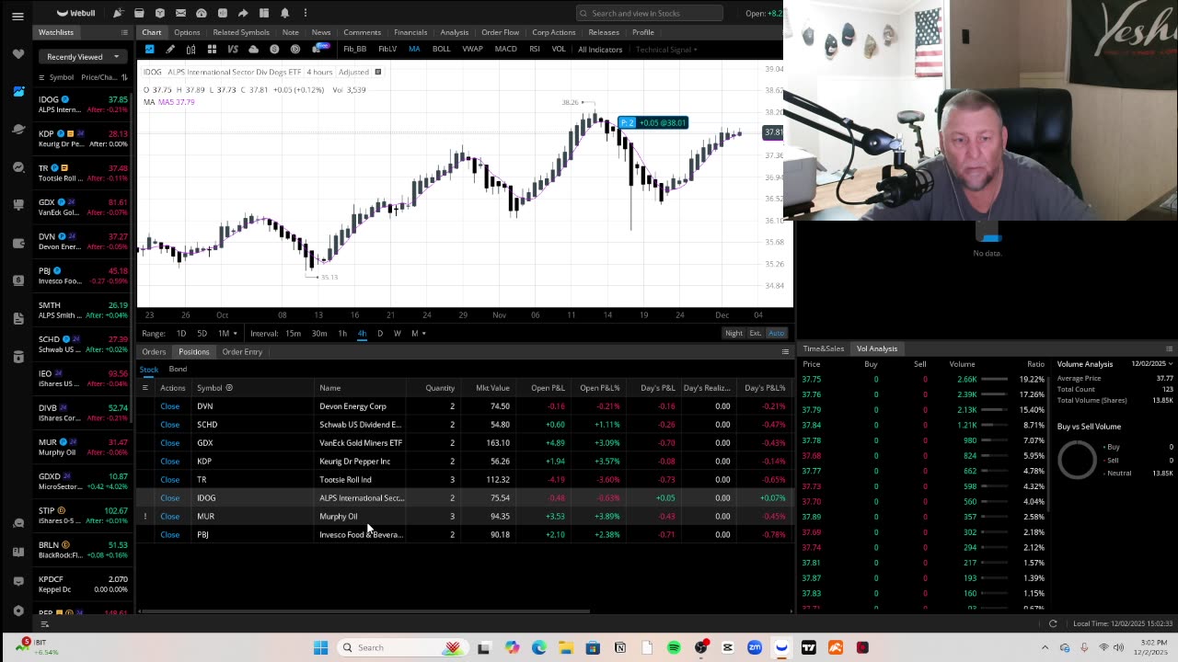Screen dimensions: 1178x662
Task: Close the GDX position
Action: 169,443
